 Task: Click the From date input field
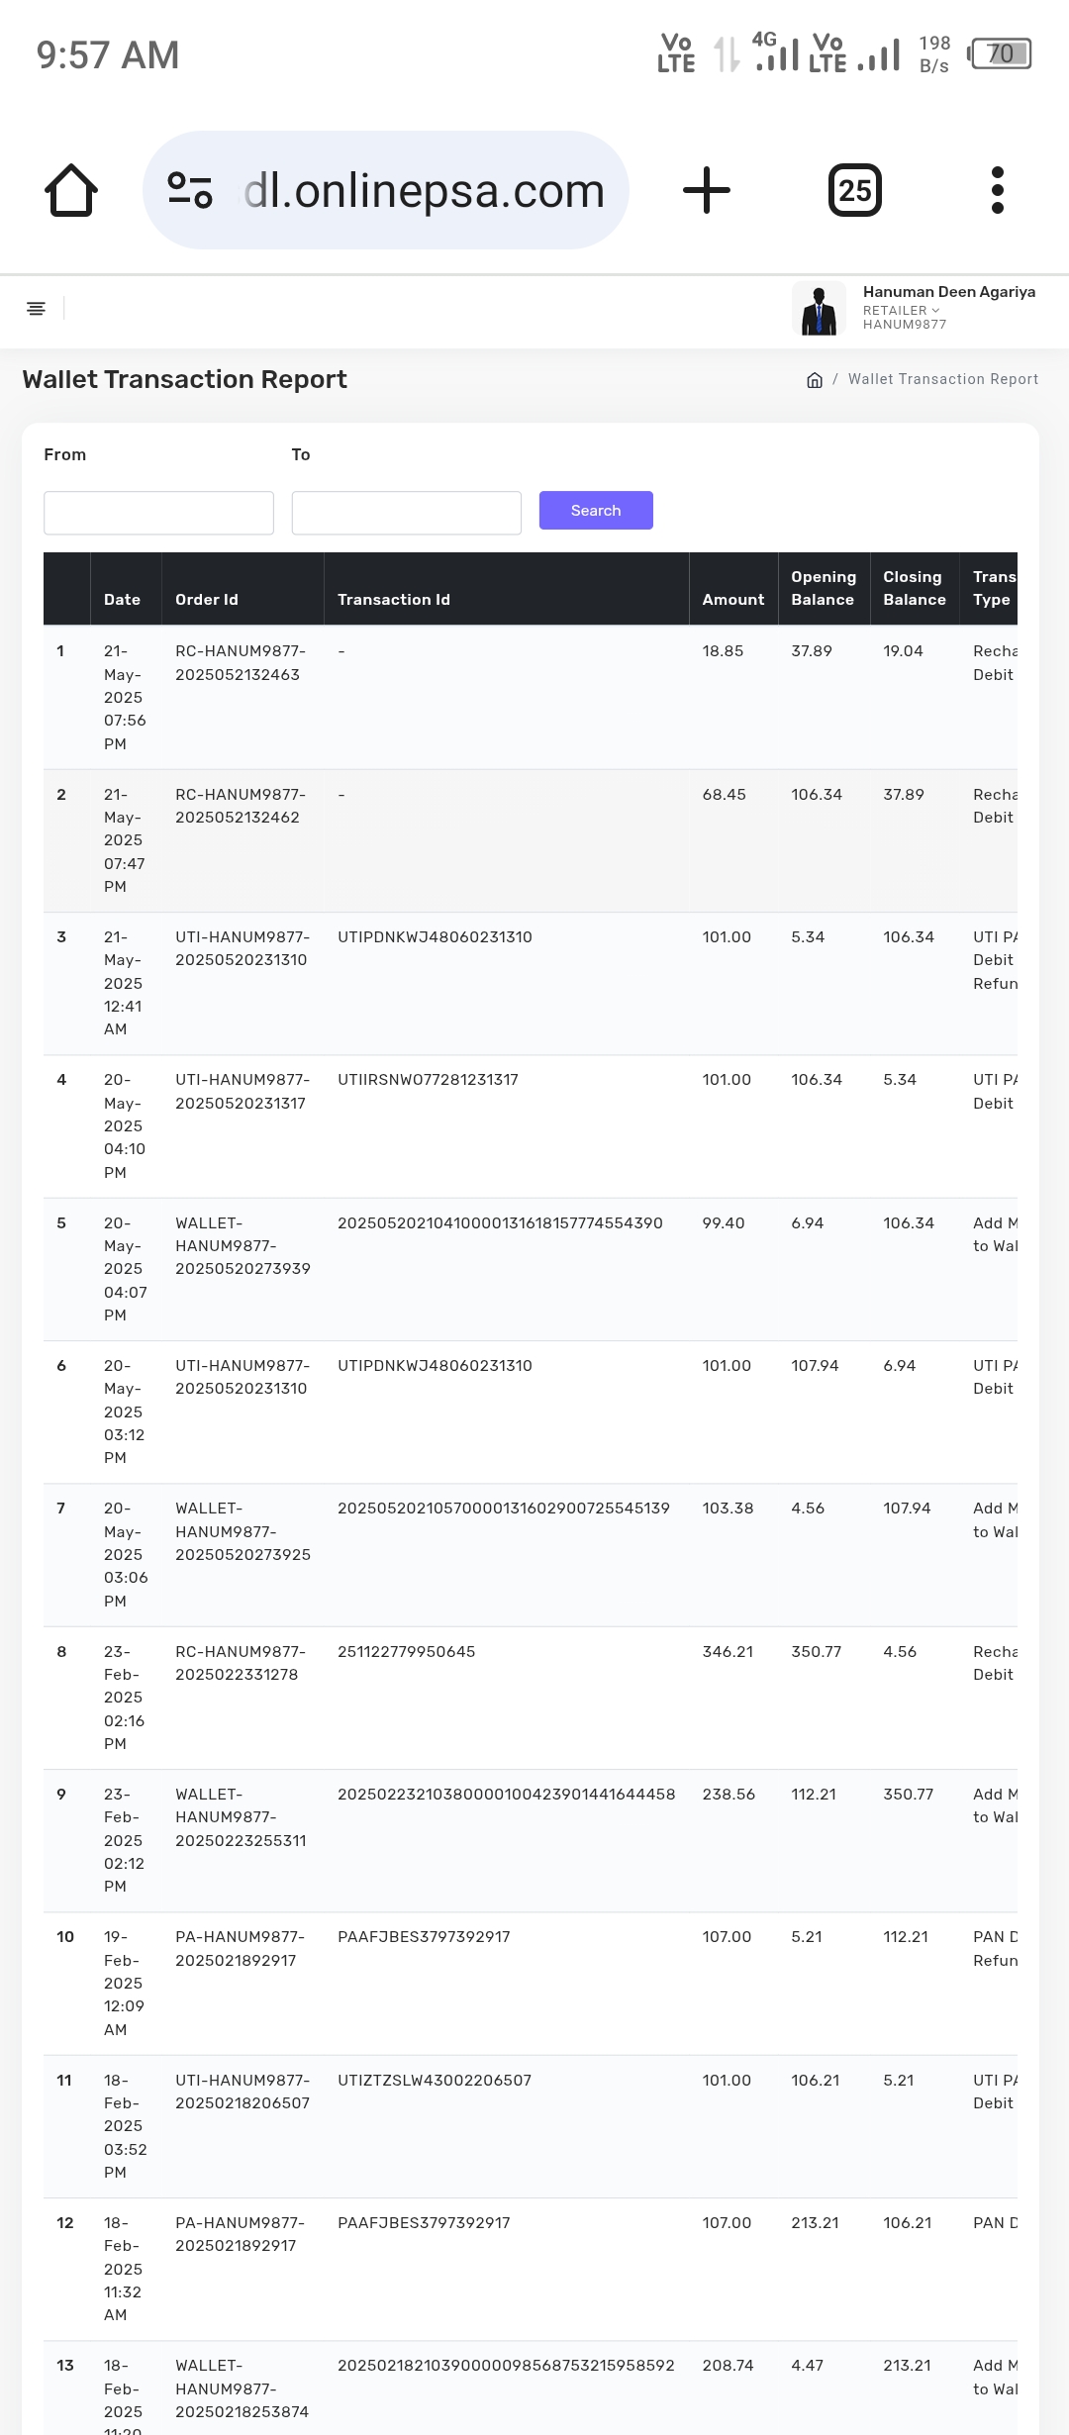coord(158,513)
